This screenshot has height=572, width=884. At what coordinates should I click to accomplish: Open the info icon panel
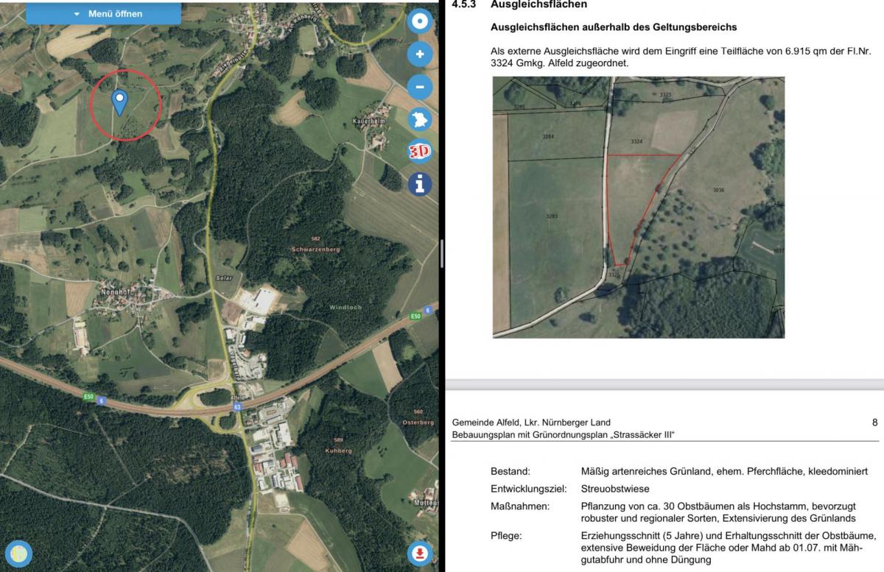click(420, 184)
